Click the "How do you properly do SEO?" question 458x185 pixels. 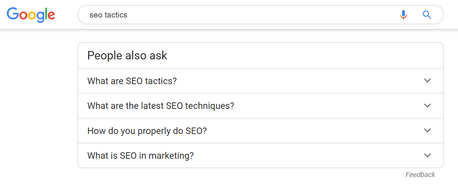tap(147, 131)
